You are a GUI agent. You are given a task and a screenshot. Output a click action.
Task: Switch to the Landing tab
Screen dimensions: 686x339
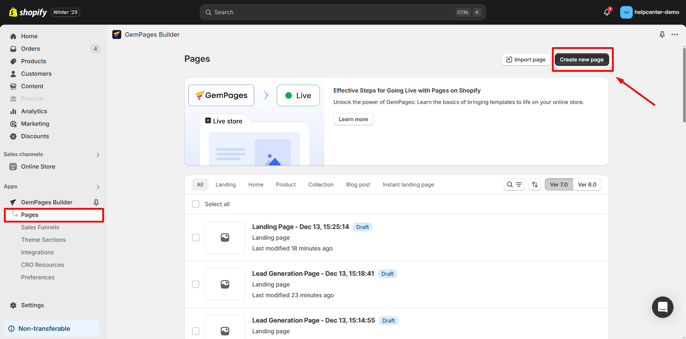pyautogui.click(x=225, y=184)
